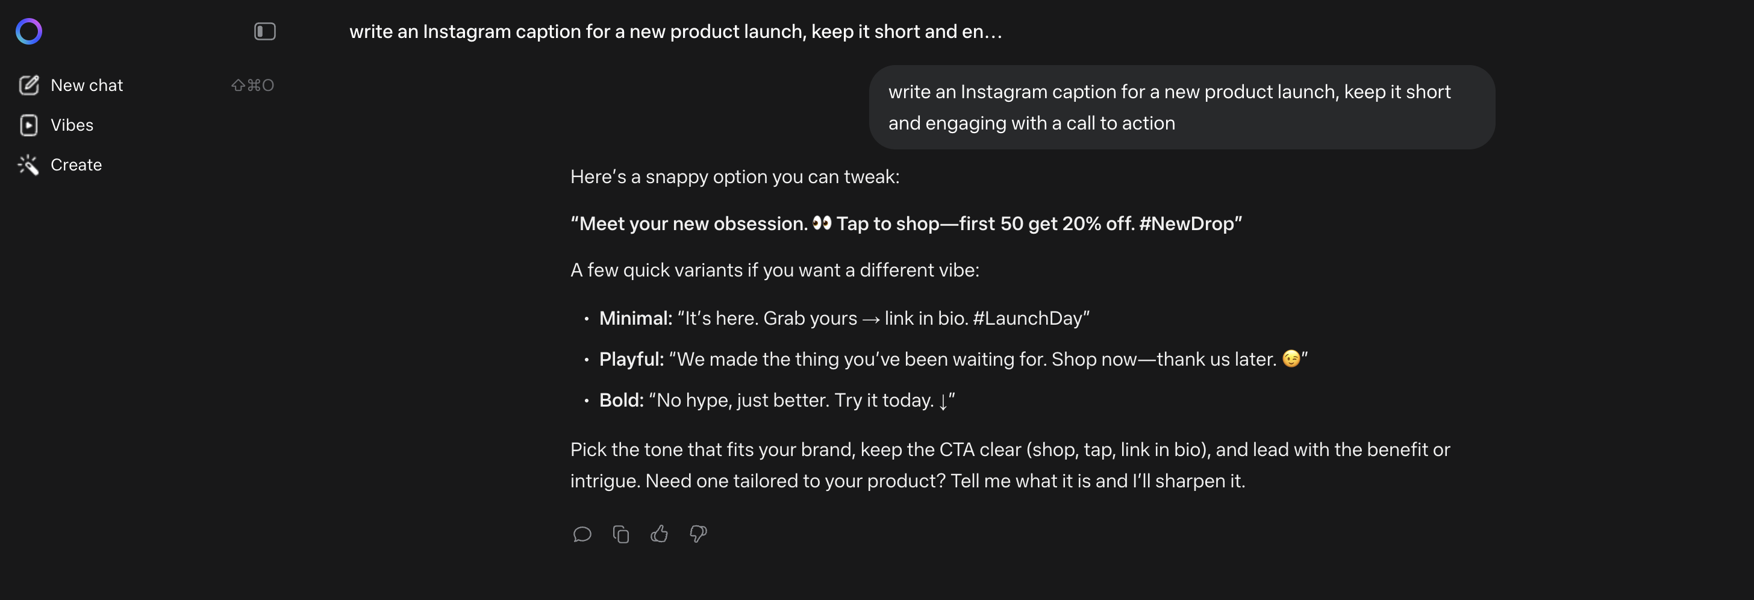This screenshot has height=600, width=1754.
Task: Open the Create section label
Action: tap(76, 165)
